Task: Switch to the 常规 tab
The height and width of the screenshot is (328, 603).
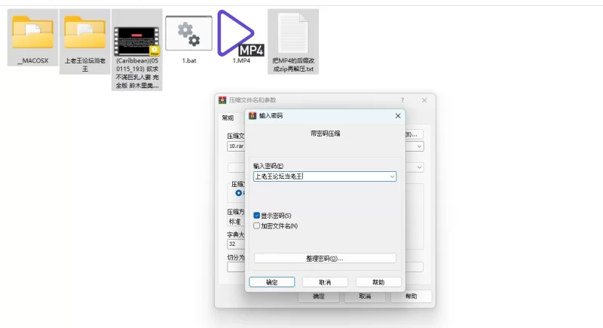Action: [228, 118]
